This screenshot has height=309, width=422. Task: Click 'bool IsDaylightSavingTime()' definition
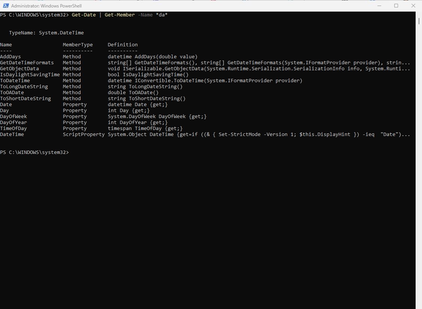point(148,75)
